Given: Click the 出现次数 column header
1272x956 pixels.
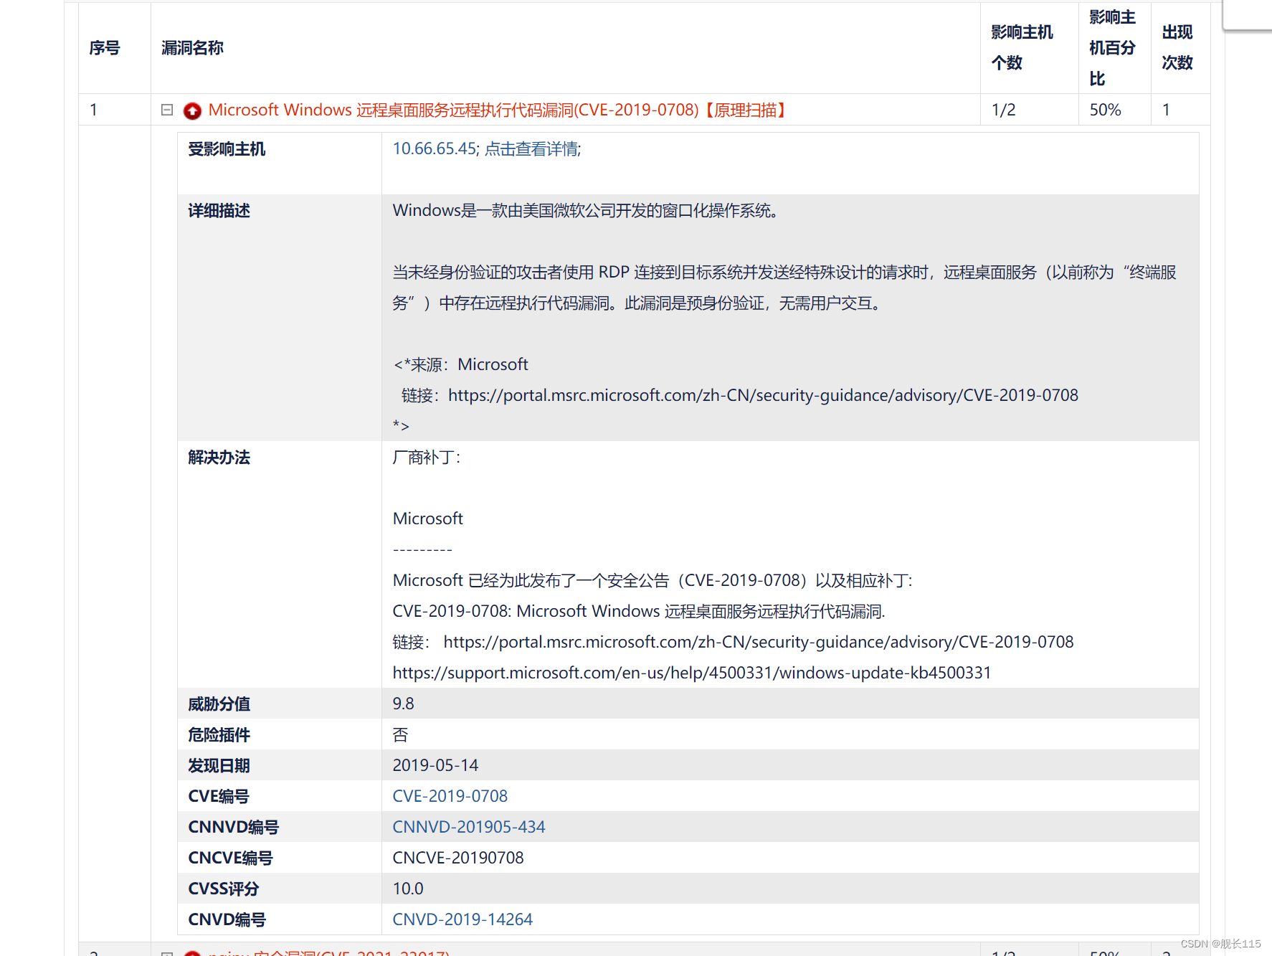Looking at the screenshot, I should pos(1177,47).
